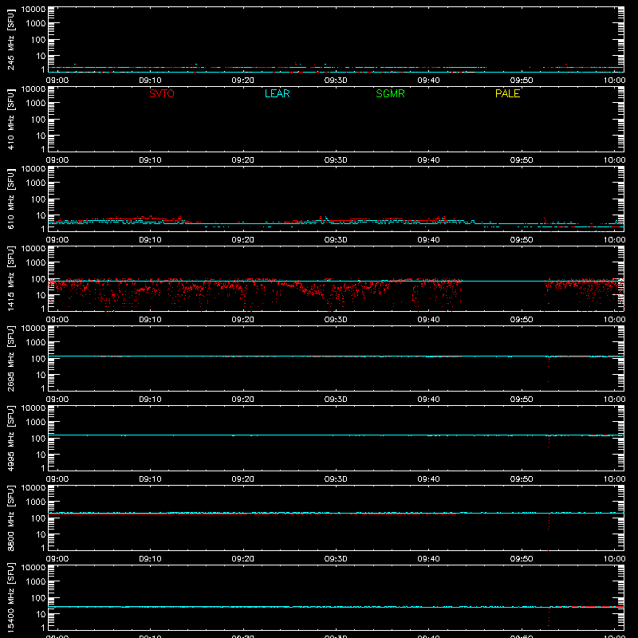Select the 1415 MHz [SFU] axis title
This screenshot has height=638, width=638.
tap(10, 278)
